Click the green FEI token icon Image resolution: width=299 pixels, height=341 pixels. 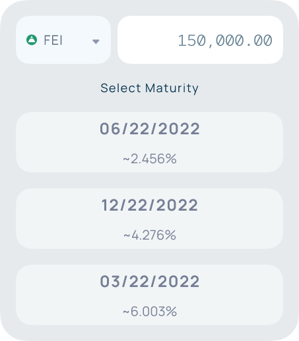32,40
